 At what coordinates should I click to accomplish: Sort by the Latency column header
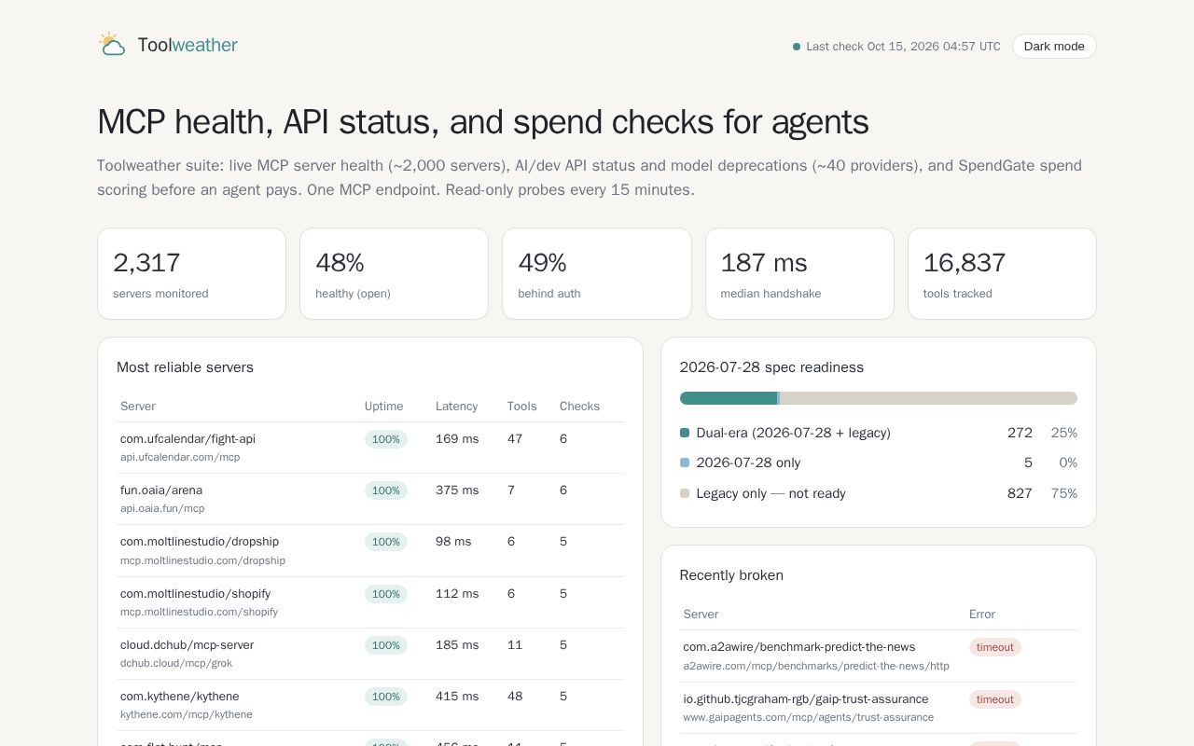456,407
